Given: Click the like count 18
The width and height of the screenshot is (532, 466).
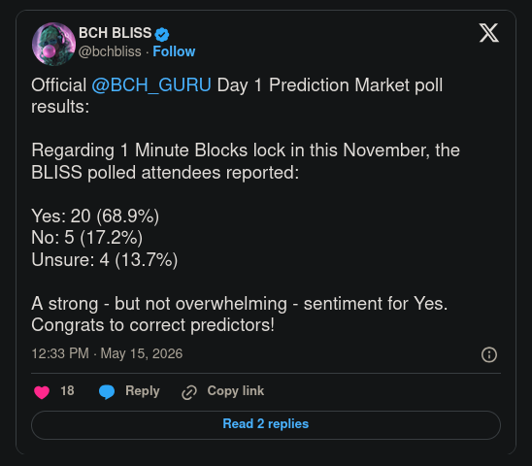Looking at the screenshot, I should (67, 390).
